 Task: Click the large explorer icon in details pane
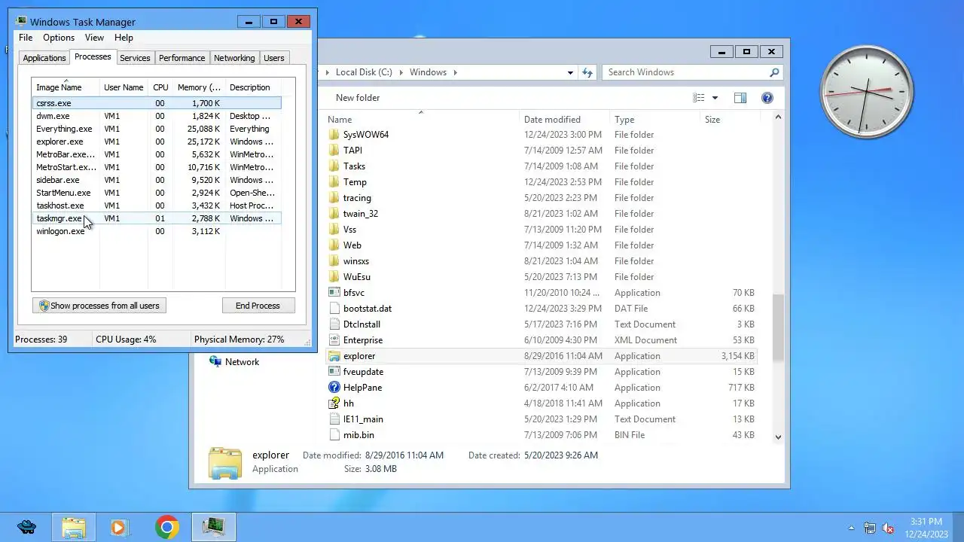click(225, 462)
